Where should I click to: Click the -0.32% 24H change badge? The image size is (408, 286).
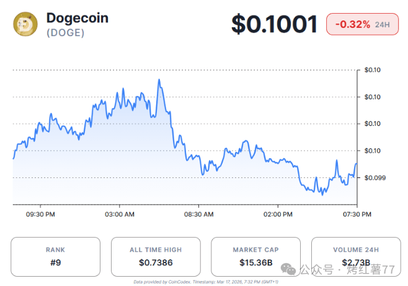coord(363,24)
